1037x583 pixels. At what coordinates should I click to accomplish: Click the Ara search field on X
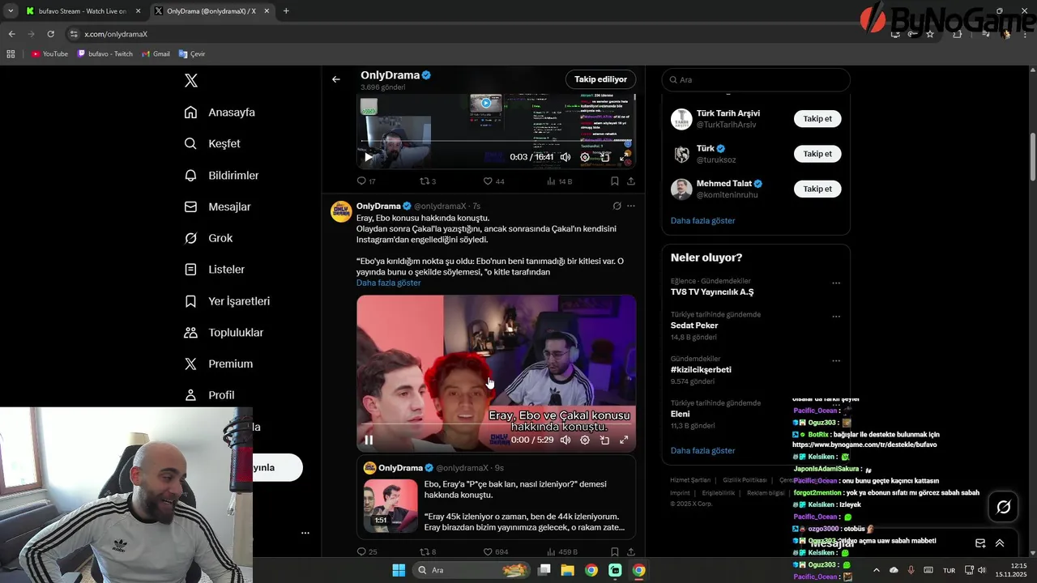tap(756, 79)
